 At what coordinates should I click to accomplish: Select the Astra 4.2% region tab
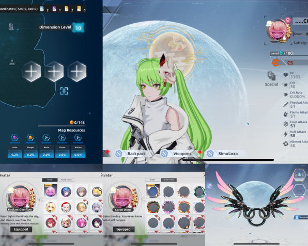[15, 151]
